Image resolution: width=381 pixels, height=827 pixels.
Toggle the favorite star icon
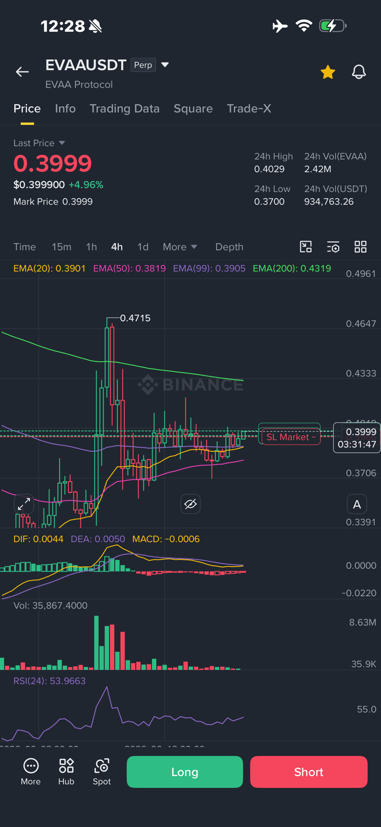pyautogui.click(x=328, y=72)
